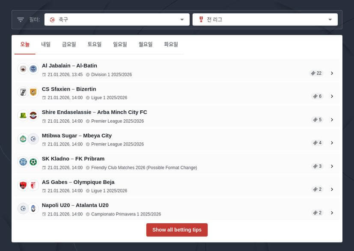Expand the CS Sfaxien match chevron
Viewport: 354px width, 251px height.
coord(332,96)
